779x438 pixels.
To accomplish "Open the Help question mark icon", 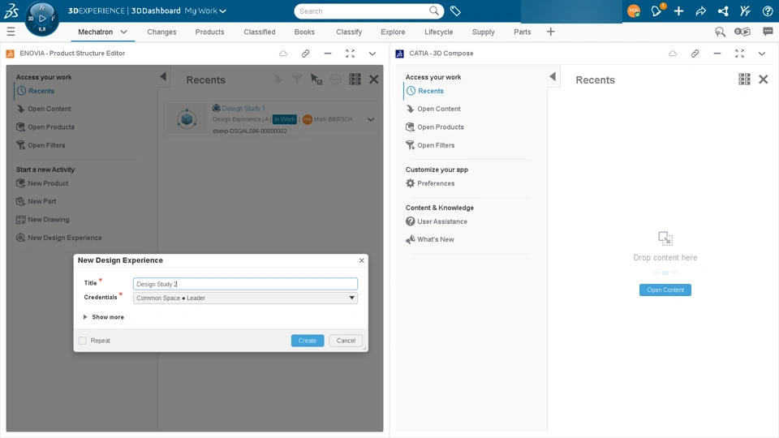I will coord(768,11).
